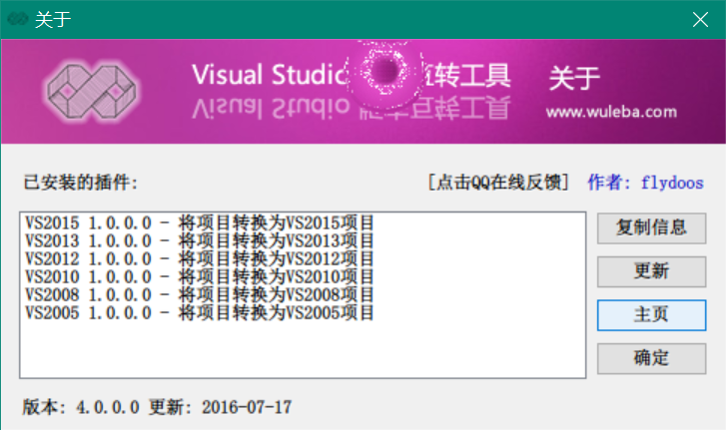
Task: Open the 主页 homepage button
Action: click(x=651, y=315)
